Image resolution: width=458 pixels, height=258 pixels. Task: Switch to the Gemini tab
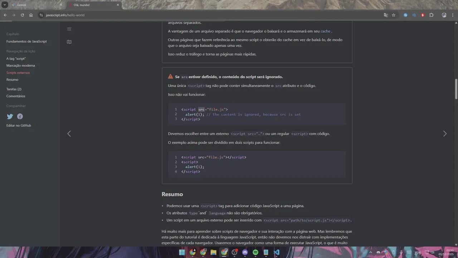tap(36, 5)
